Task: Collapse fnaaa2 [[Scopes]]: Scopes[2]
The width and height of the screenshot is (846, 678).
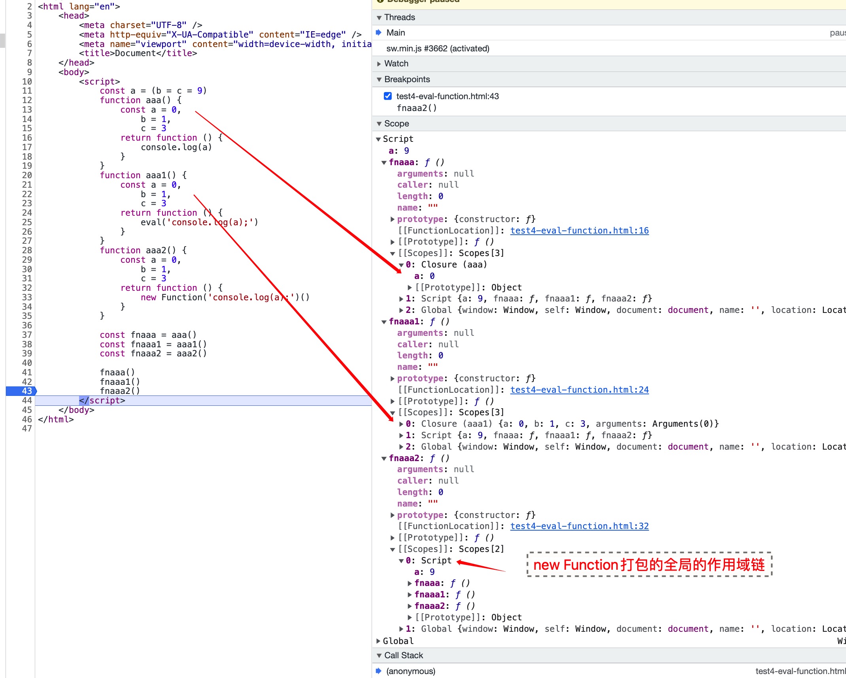Action: point(393,549)
